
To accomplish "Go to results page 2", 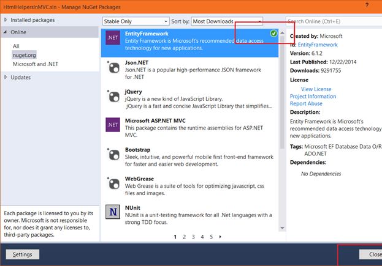I will point(184,237).
